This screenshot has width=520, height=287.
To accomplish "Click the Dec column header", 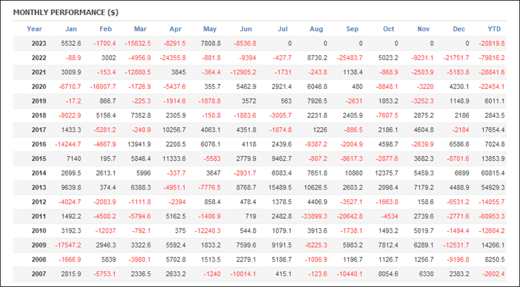I will (x=459, y=29).
